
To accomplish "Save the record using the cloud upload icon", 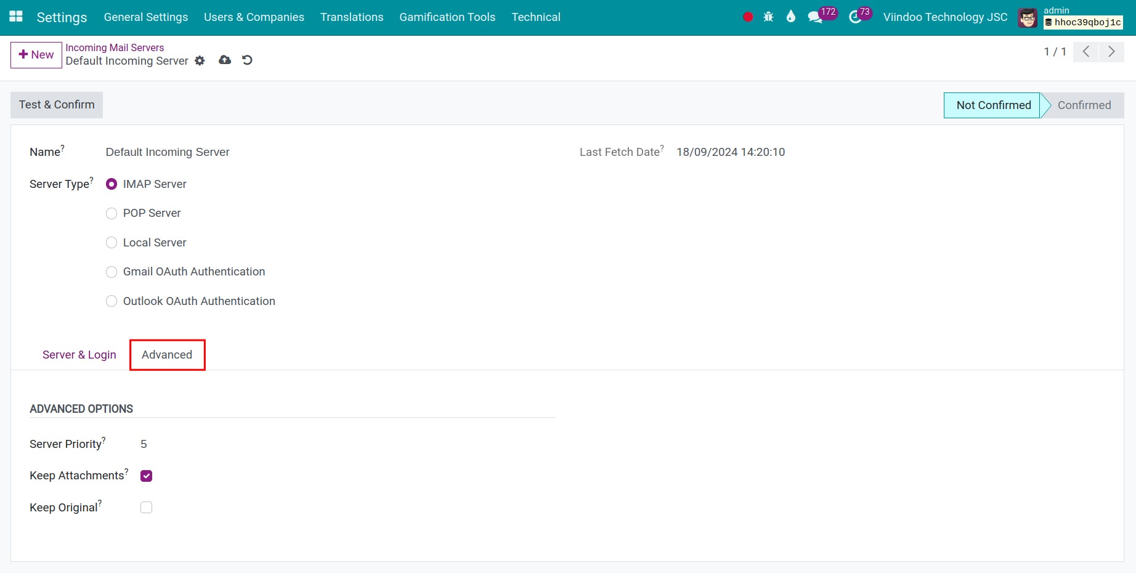I will [x=225, y=60].
